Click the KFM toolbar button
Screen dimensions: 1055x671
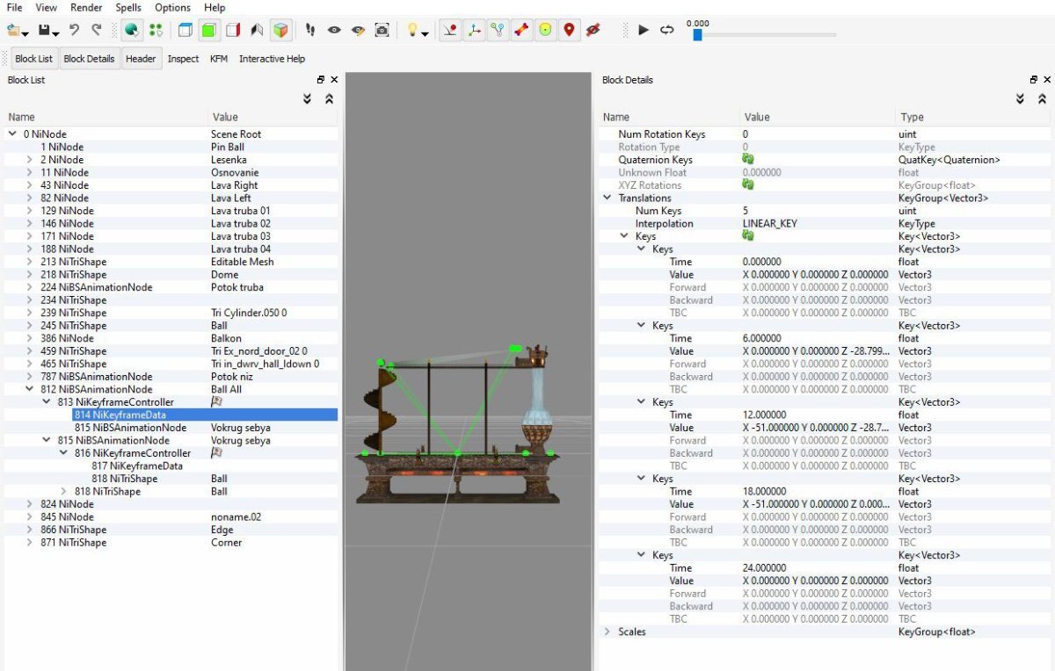tap(218, 59)
